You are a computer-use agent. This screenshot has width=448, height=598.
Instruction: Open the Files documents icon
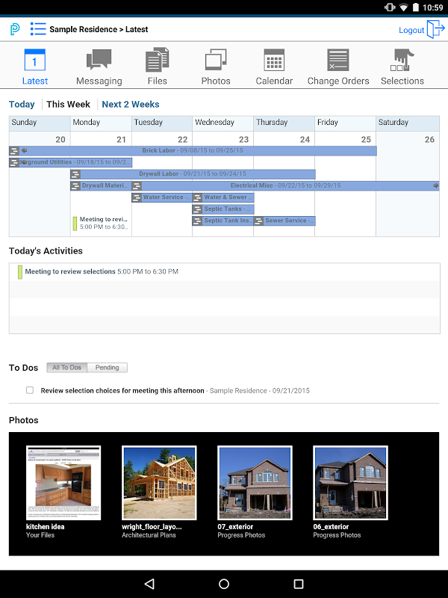158,60
